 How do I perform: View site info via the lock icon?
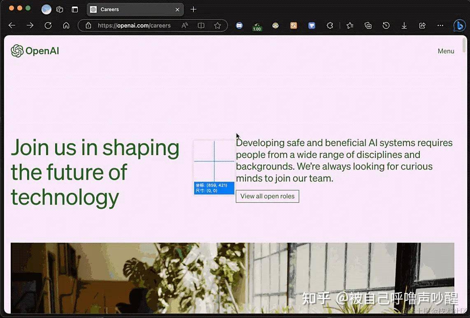tap(88, 25)
